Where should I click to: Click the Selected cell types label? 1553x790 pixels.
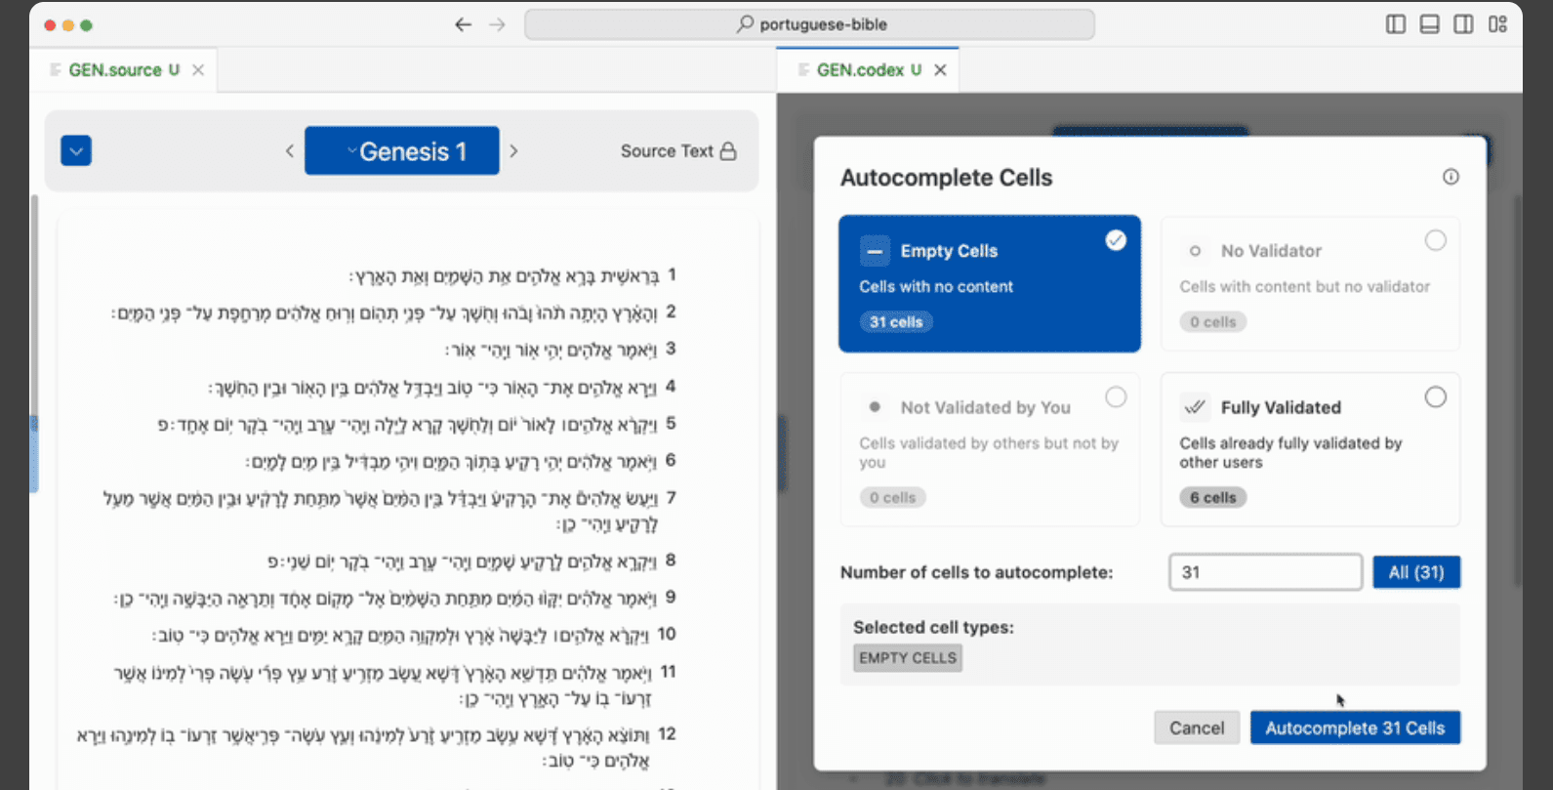click(x=933, y=627)
